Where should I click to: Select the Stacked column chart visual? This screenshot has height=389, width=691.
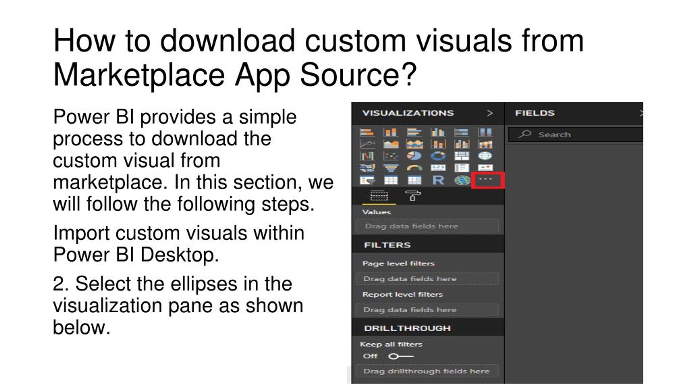click(391, 132)
